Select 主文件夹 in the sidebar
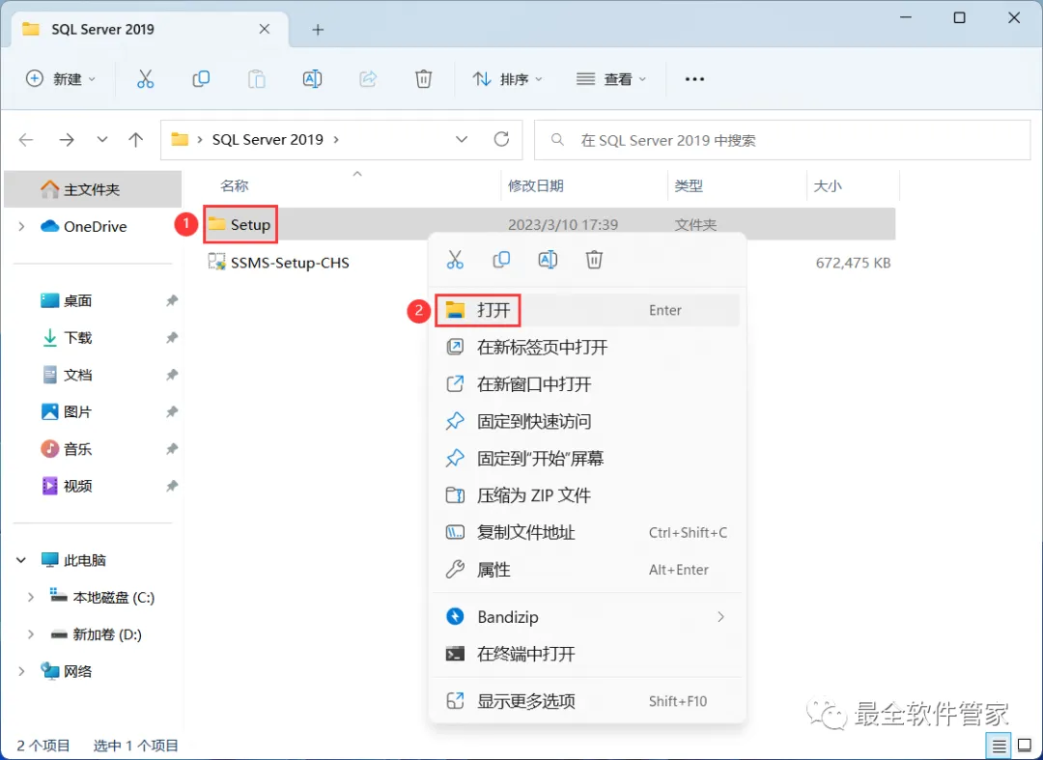This screenshot has height=760, width=1043. pyautogui.click(x=93, y=189)
